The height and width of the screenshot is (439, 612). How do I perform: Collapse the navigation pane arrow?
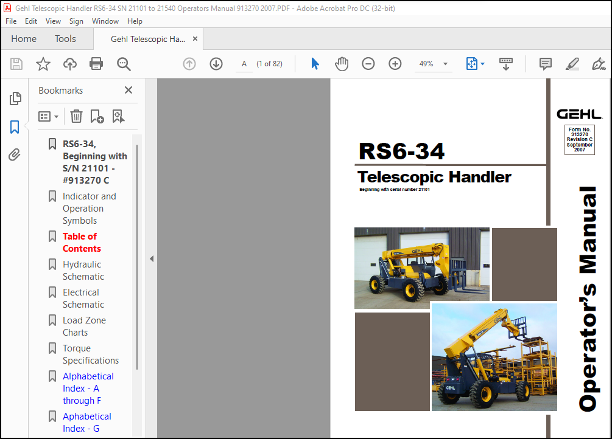tap(152, 258)
